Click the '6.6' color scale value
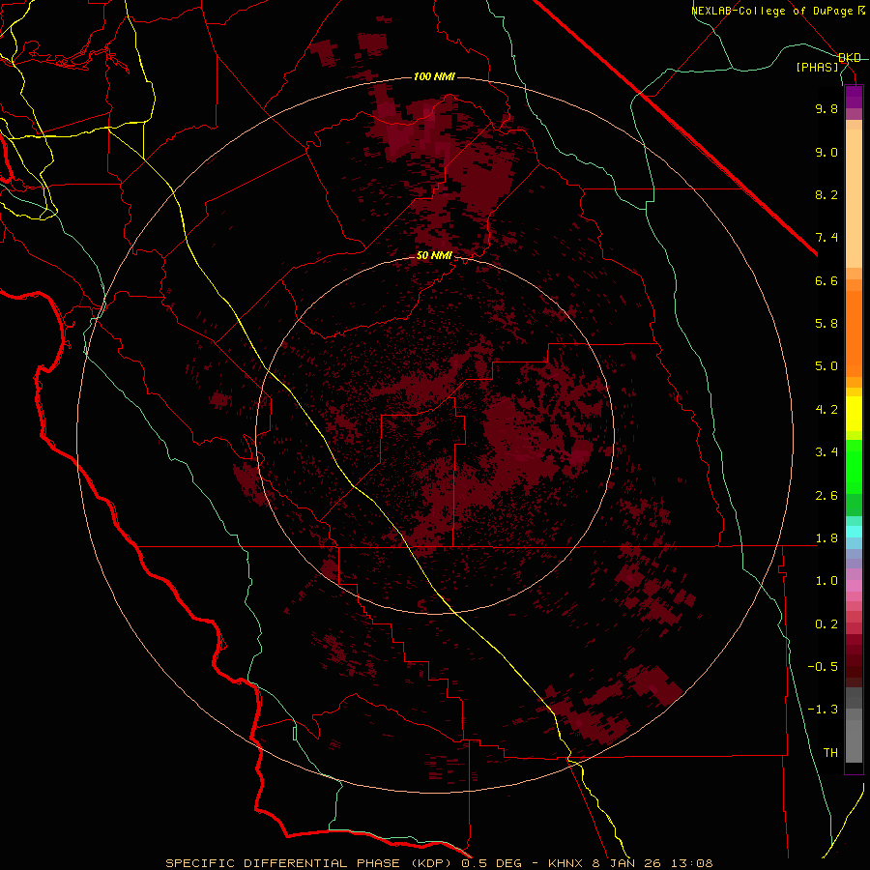The image size is (870, 870). [x=826, y=280]
